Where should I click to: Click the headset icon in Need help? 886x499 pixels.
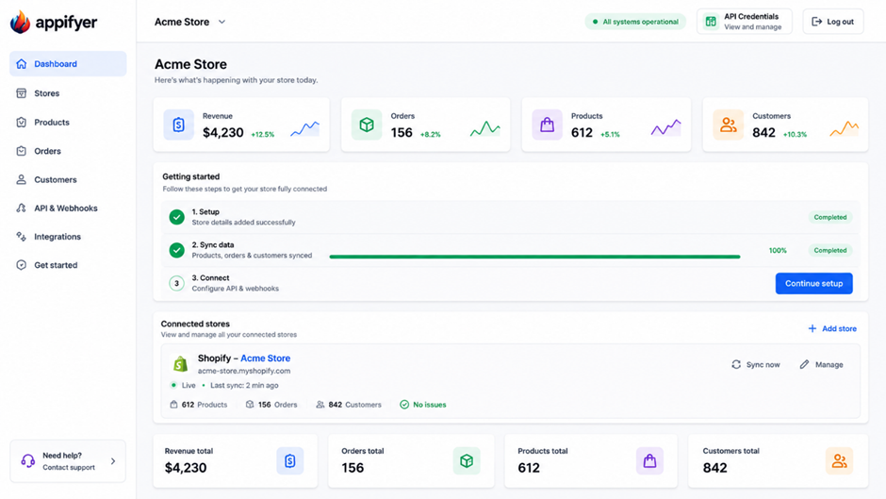pos(27,461)
